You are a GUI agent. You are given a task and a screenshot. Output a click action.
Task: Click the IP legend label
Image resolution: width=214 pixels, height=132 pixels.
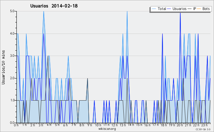coord(195,9)
